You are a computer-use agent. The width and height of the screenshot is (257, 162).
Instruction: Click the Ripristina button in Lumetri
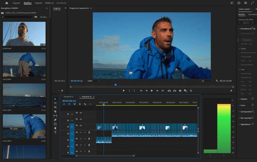point(247,40)
